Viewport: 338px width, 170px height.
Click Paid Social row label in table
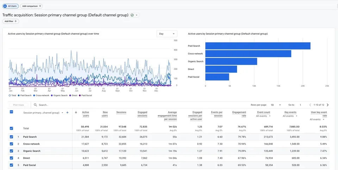30,165
